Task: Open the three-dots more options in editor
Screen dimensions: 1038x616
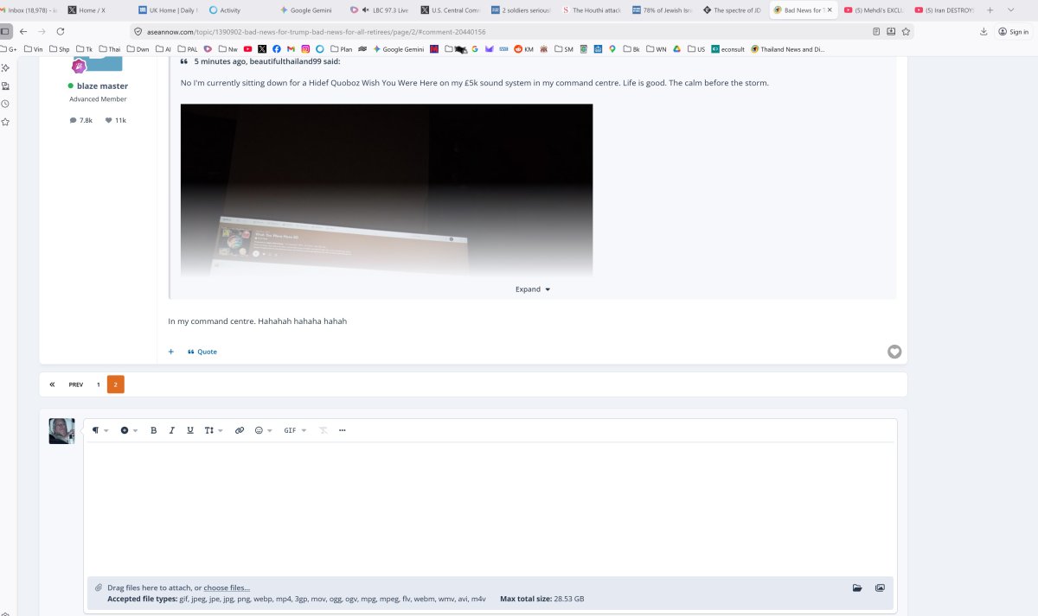Action: (343, 430)
